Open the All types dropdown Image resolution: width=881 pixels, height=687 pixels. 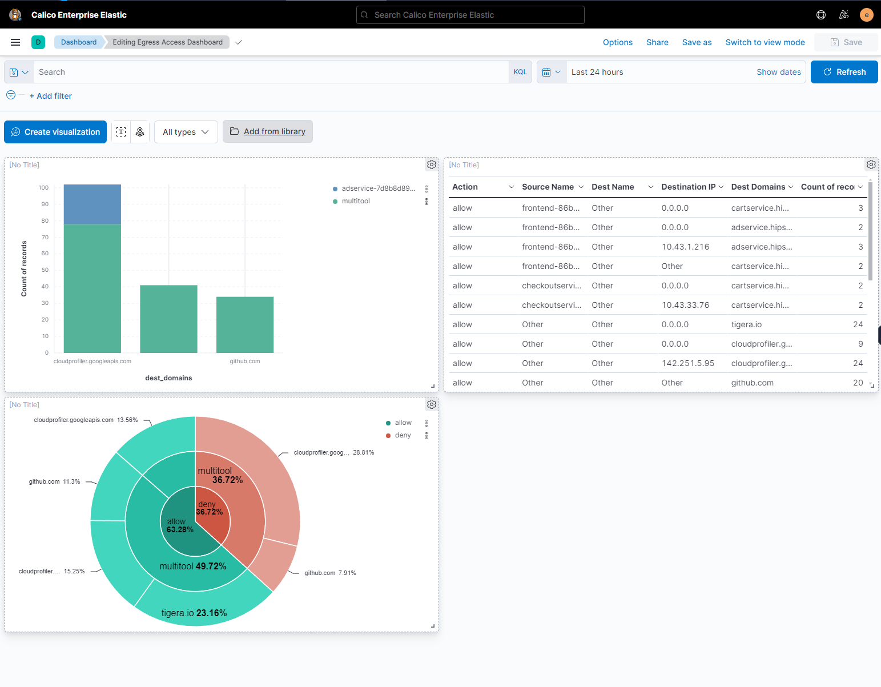click(186, 131)
